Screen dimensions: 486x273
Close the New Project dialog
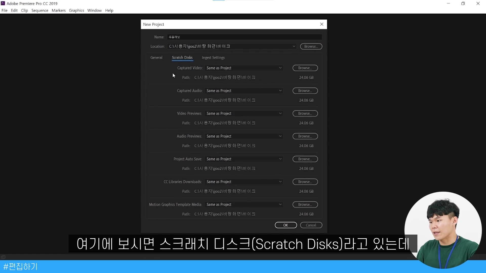pyautogui.click(x=322, y=24)
